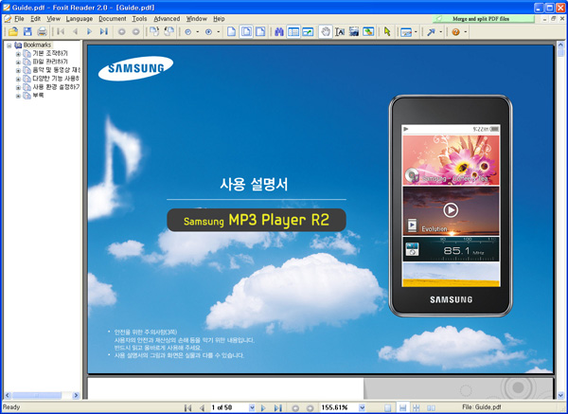Image resolution: width=568 pixels, height=414 pixels.
Task: Open the Window menu
Action: coord(196,19)
